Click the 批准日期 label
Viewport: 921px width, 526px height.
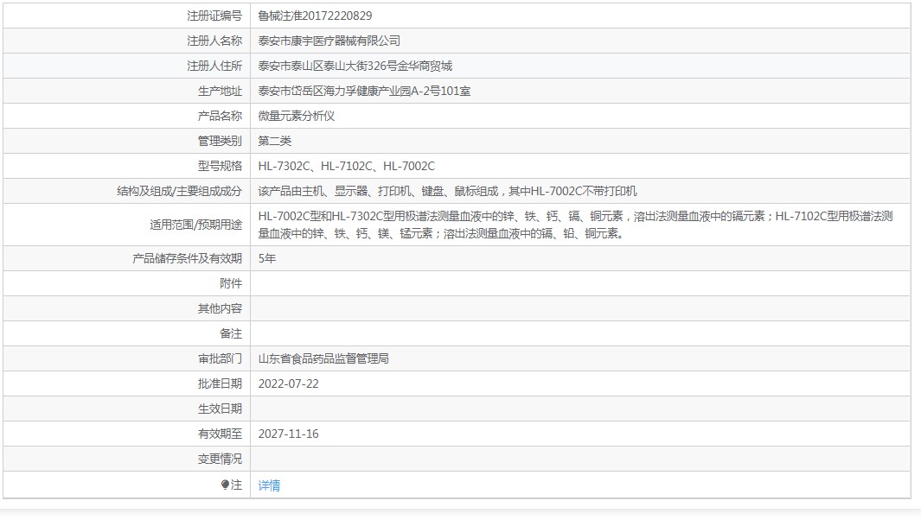220,383
